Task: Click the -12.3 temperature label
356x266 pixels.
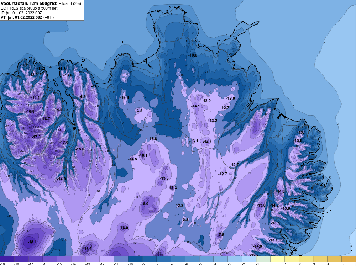Action: click(x=184, y=220)
